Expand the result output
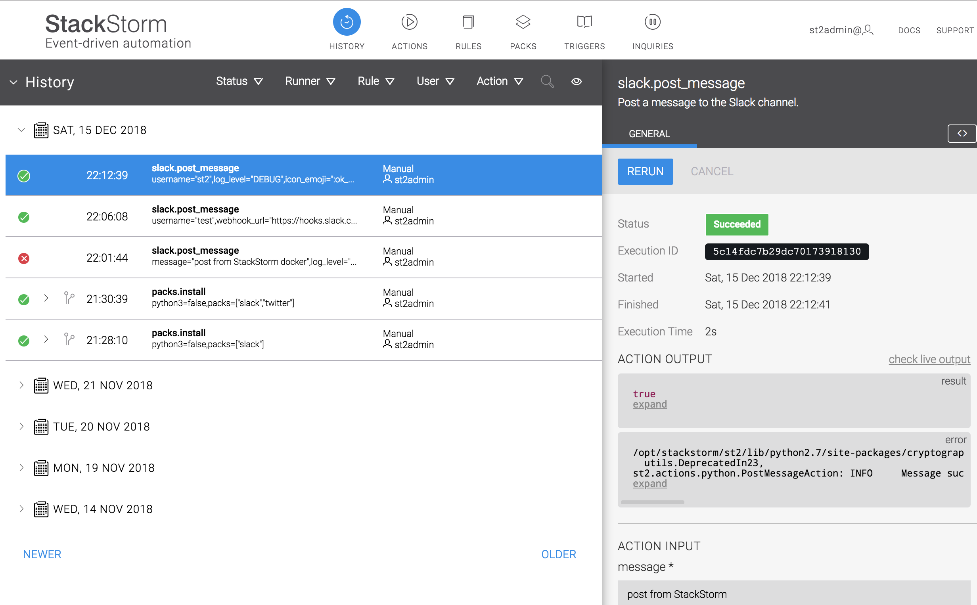 pyautogui.click(x=649, y=404)
